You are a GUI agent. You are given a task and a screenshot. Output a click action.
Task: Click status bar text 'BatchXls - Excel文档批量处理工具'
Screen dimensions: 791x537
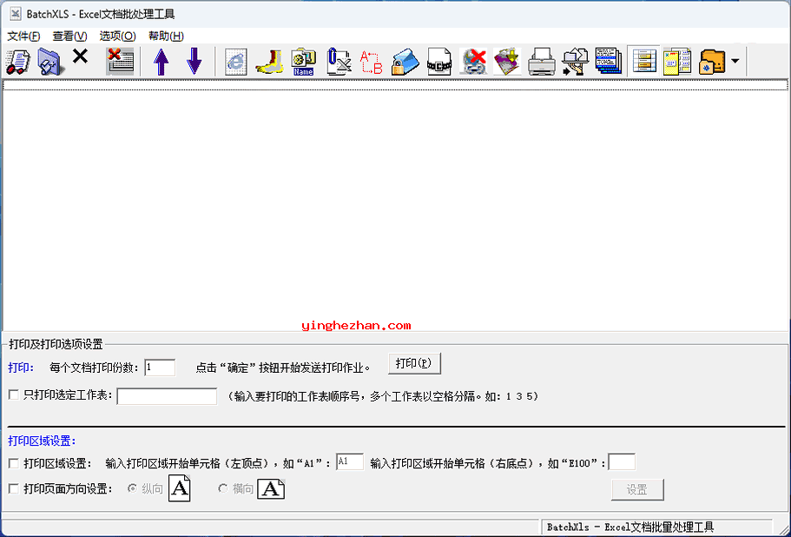[x=630, y=527]
